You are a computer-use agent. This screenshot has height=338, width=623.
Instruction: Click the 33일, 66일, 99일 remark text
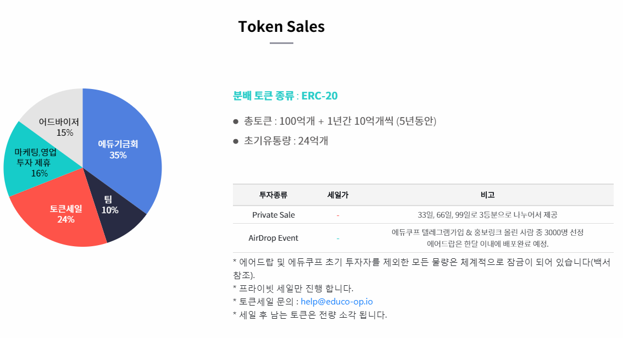coord(487,215)
